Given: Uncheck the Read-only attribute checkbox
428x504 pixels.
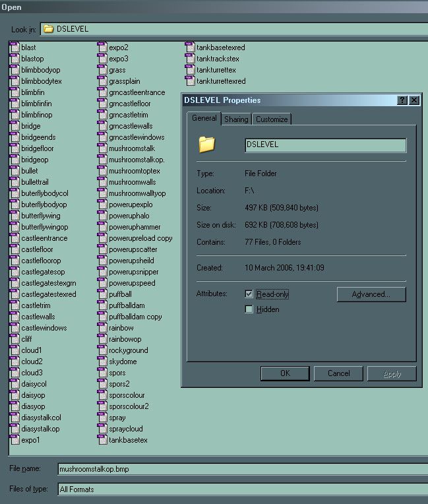Looking at the screenshot, I should point(249,294).
